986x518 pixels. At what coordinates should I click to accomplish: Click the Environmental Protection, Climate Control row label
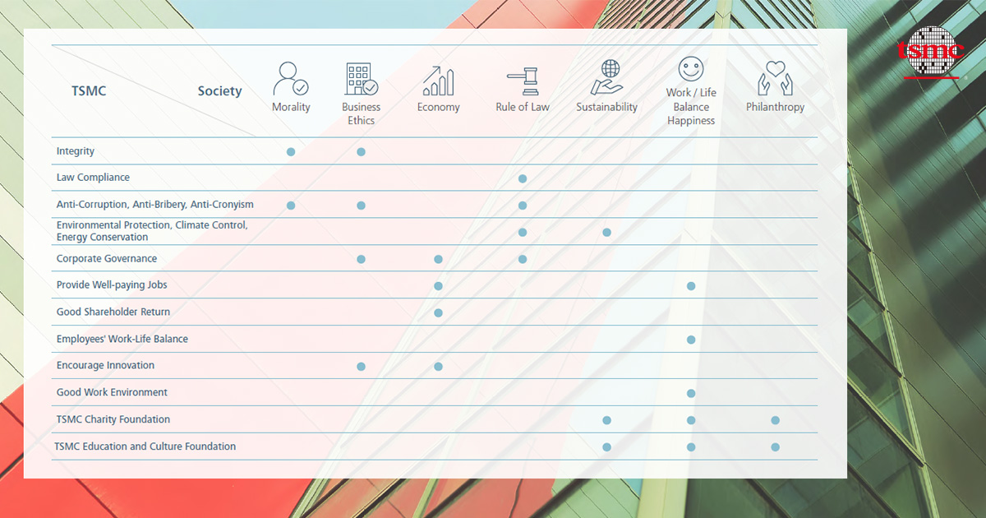[x=152, y=231]
